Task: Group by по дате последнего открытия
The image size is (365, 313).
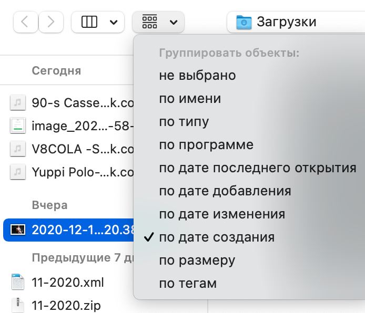Action: pyautogui.click(x=258, y=168)
